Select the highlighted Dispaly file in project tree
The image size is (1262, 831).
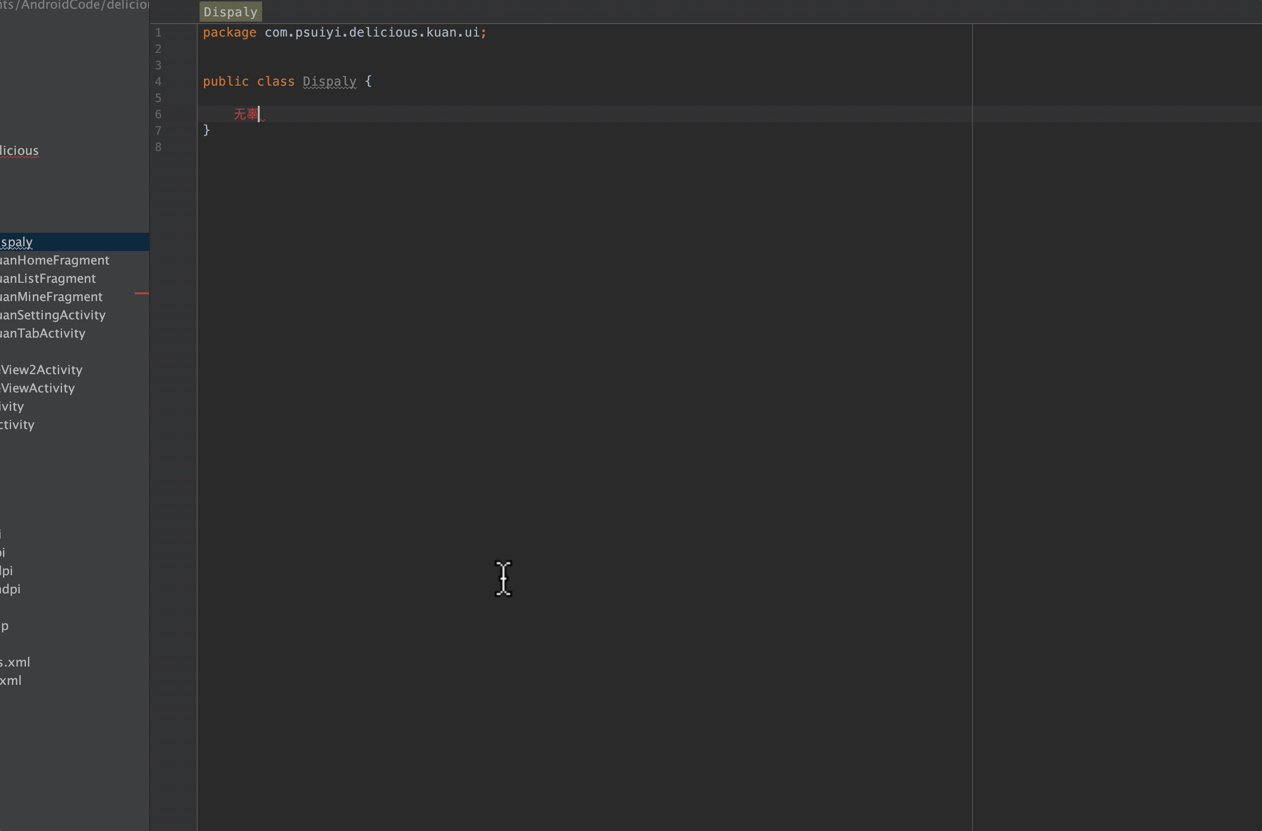pyautogui.click(x=17, y=242)
